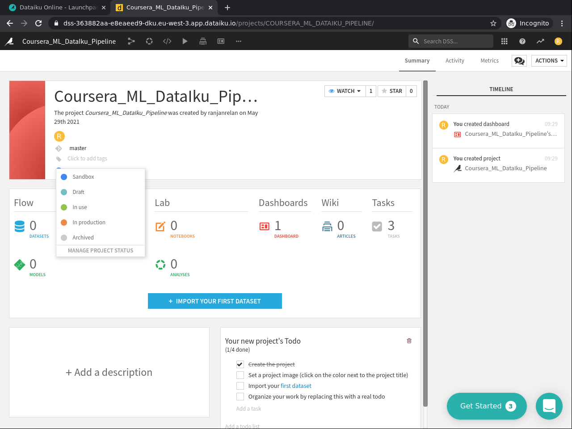The height and width of the screenshot is (429, 572).
Task: Open the support chat bubble widget
Action: coord(549,406)
